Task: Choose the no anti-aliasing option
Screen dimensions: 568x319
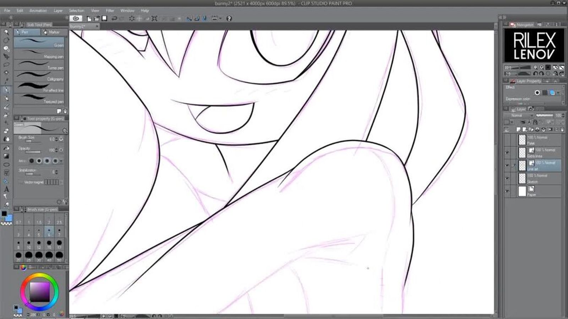Action: coord(32,161)
